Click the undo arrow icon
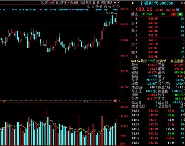This screenshot has width=185, height=146. click(110, 7)
